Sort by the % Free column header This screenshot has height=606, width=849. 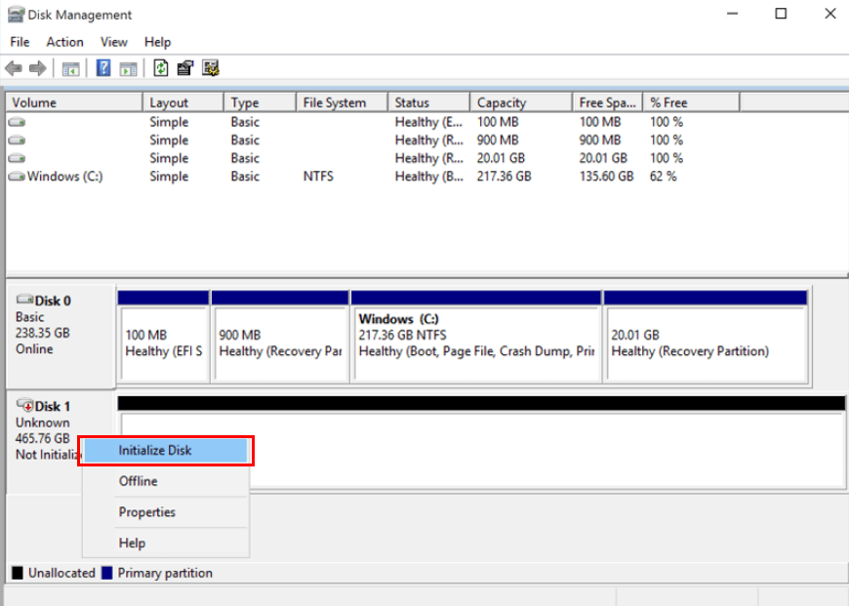pyautogui.click(x=691, y=102)
